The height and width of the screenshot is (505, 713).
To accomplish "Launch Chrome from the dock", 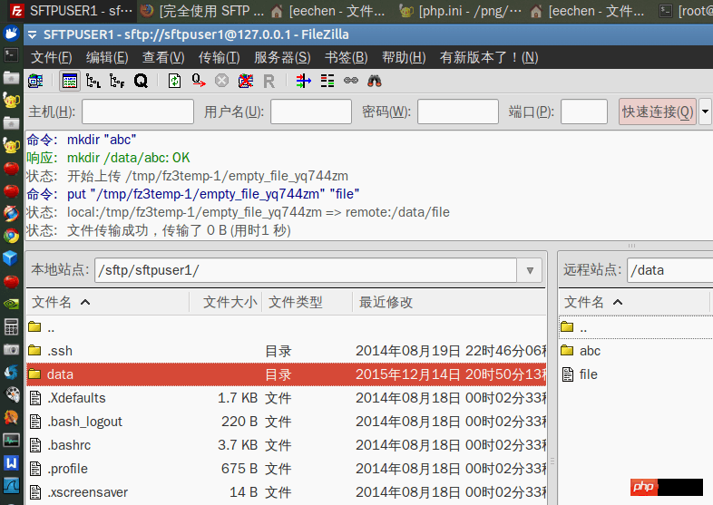I will pyautogui.click(x=11, y=236).
